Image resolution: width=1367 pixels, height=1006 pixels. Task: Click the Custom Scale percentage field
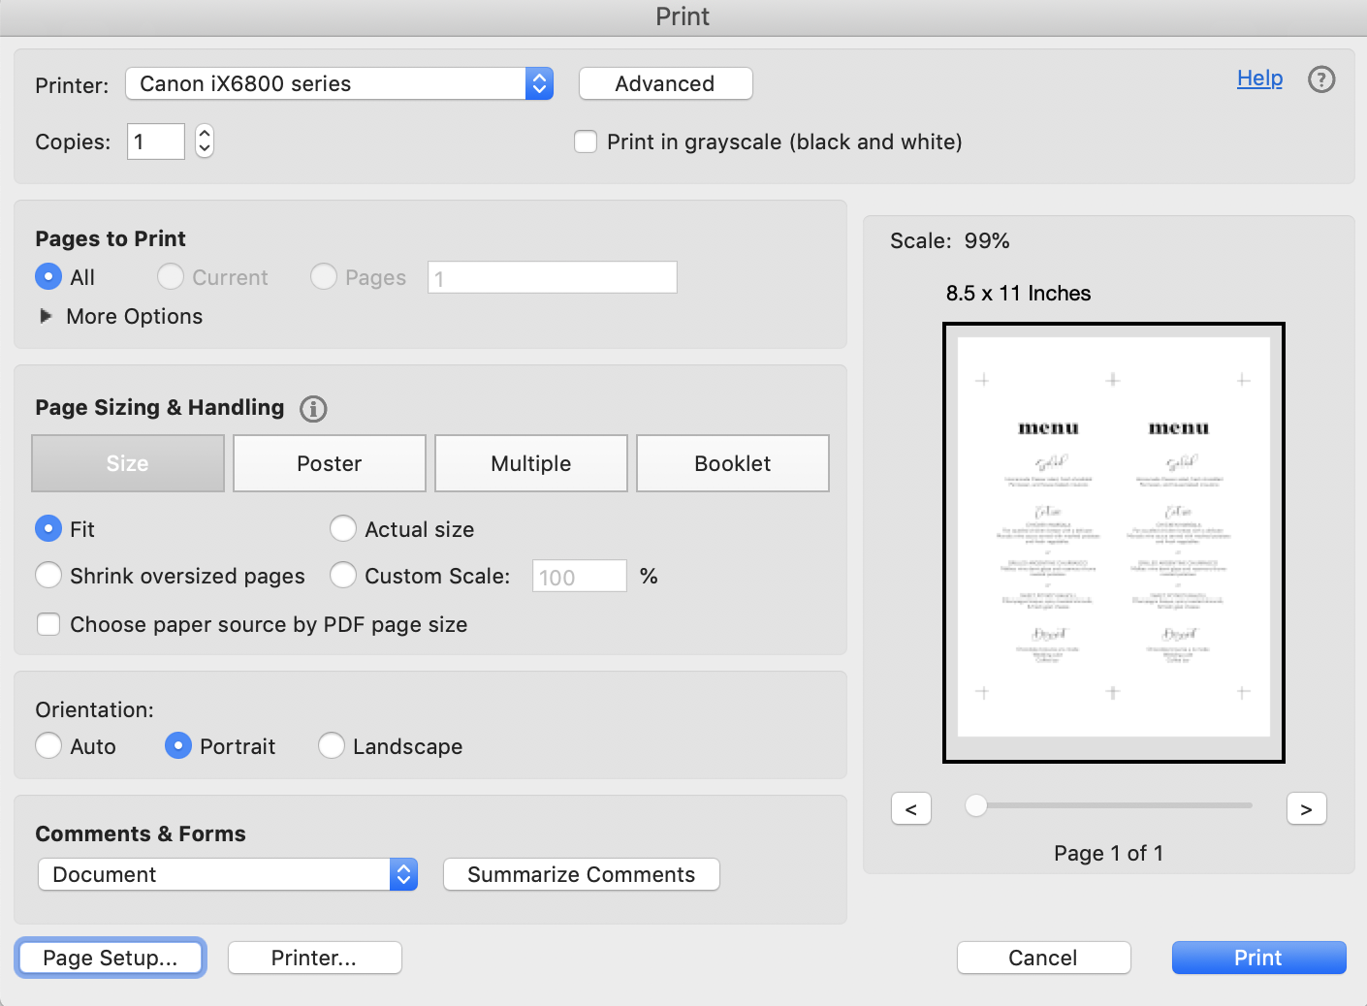click(579, 577)
